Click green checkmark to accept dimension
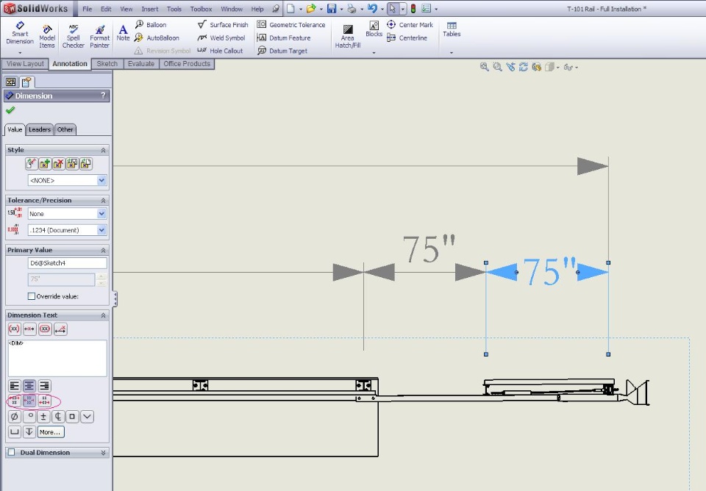The height and width of the screenshot is (491, 706). click(10, 110)
